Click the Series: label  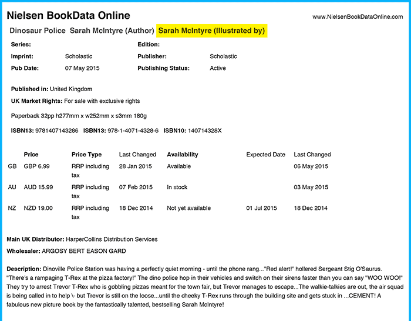(x=21, y=44)
